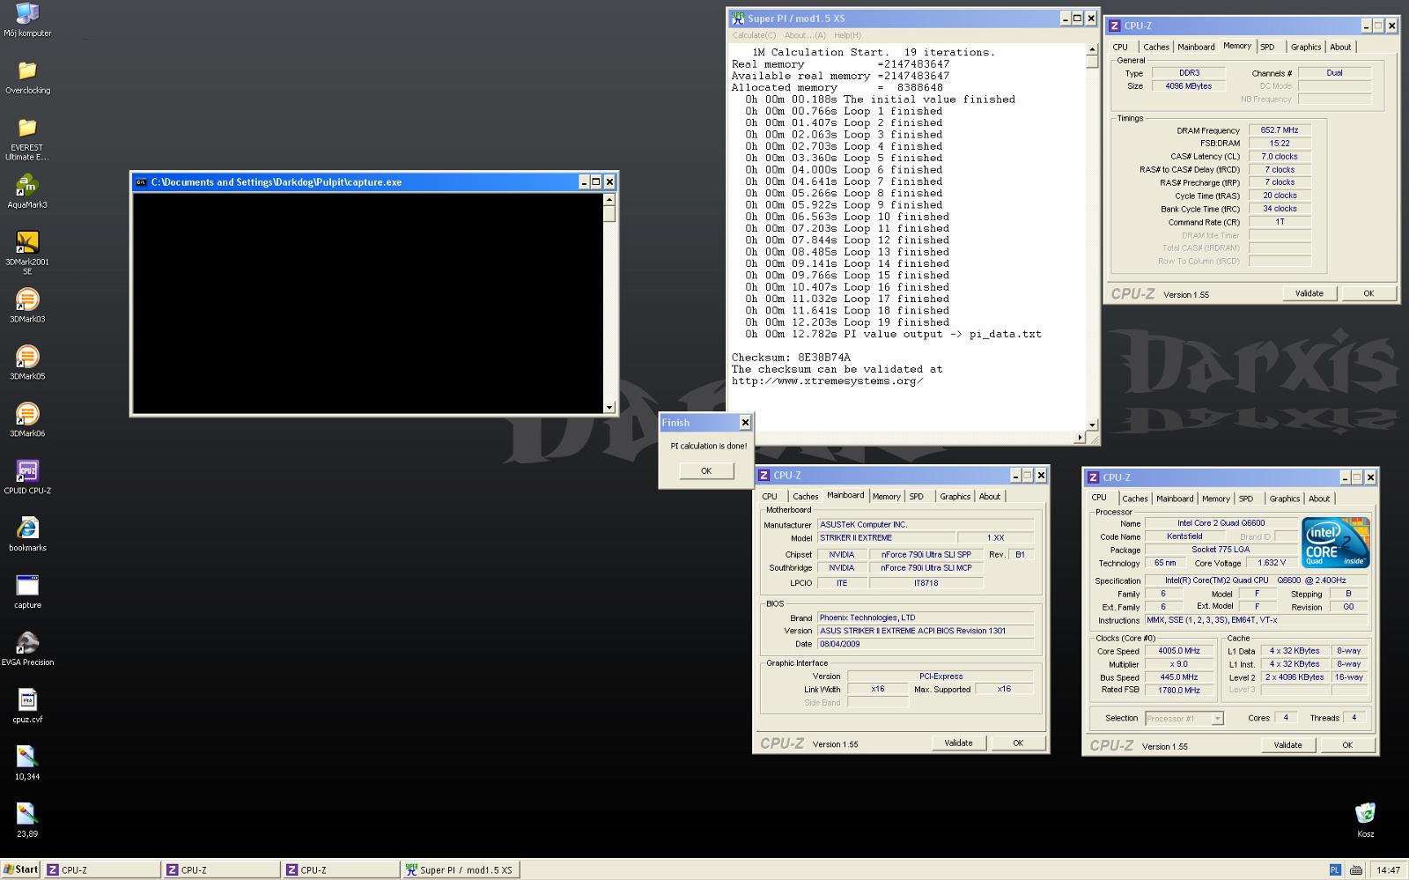Open Caches tab in CPU-Z CPU window
The height and width of the screenshot is (880, 1409).
pyautogui.click(x=1135, y=499)
